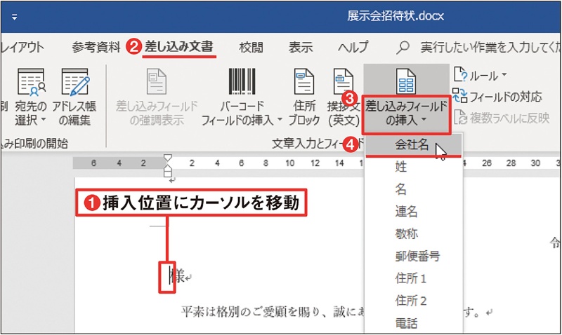
Task: Open the 表示 tab
Action: [x=301, y=47]
